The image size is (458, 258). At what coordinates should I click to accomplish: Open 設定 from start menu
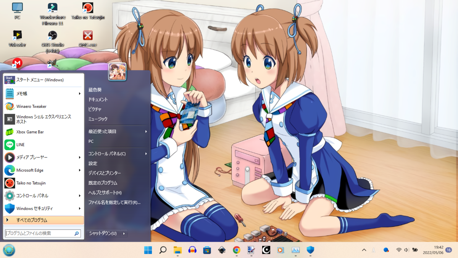coord(93,163)
